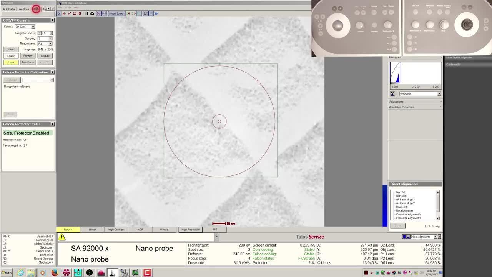Viewport: 492px width, 277px height.
Task: Switch to the Low Dose tab
Action: pyautogui.click(x=23, y=9)
